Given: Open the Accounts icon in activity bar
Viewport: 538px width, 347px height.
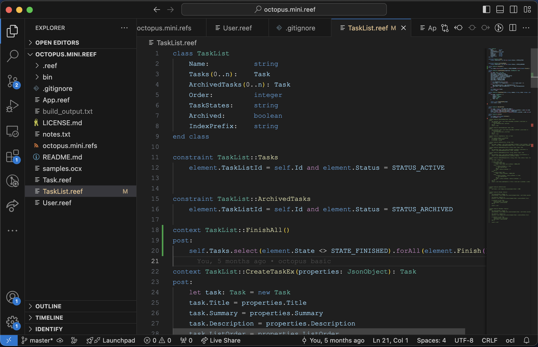Looking at the screenshot, I should [x=13, y=297].
